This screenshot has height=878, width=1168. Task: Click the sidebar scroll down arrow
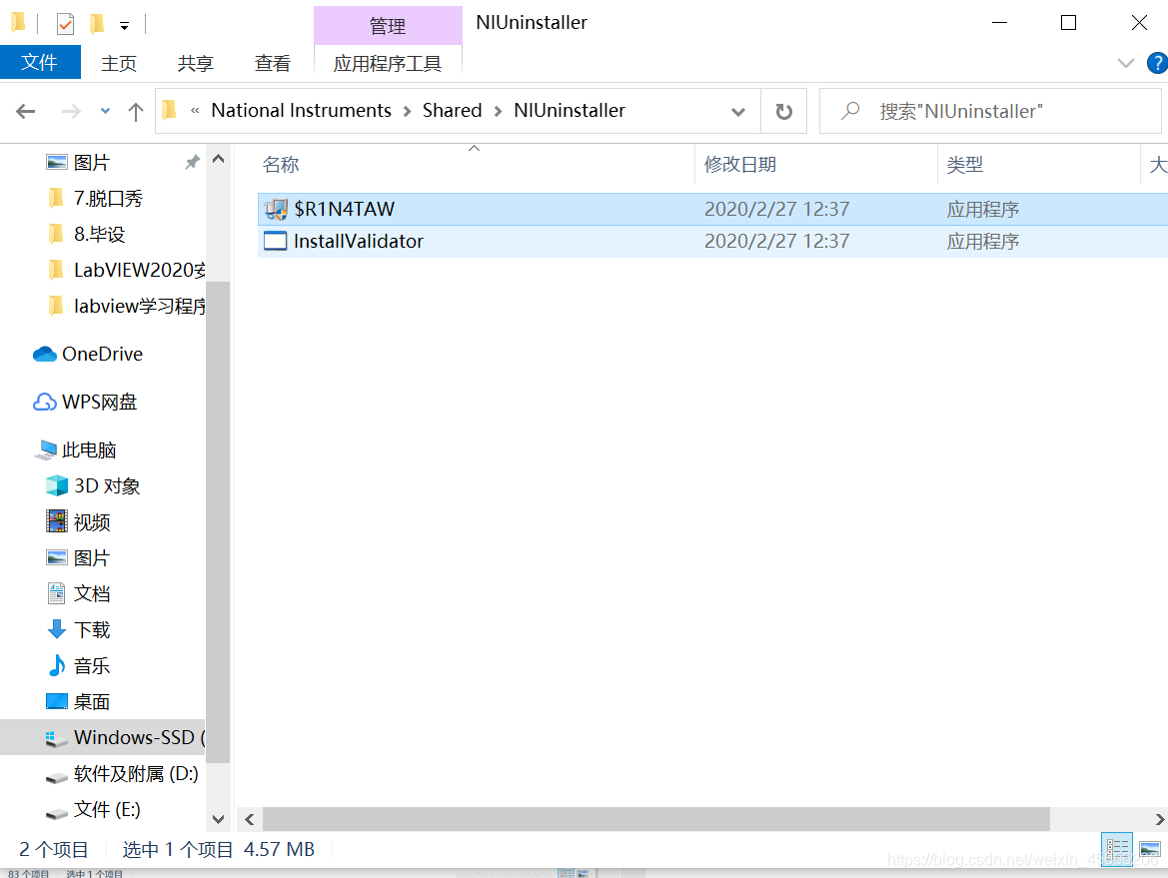tap(218, 819)
